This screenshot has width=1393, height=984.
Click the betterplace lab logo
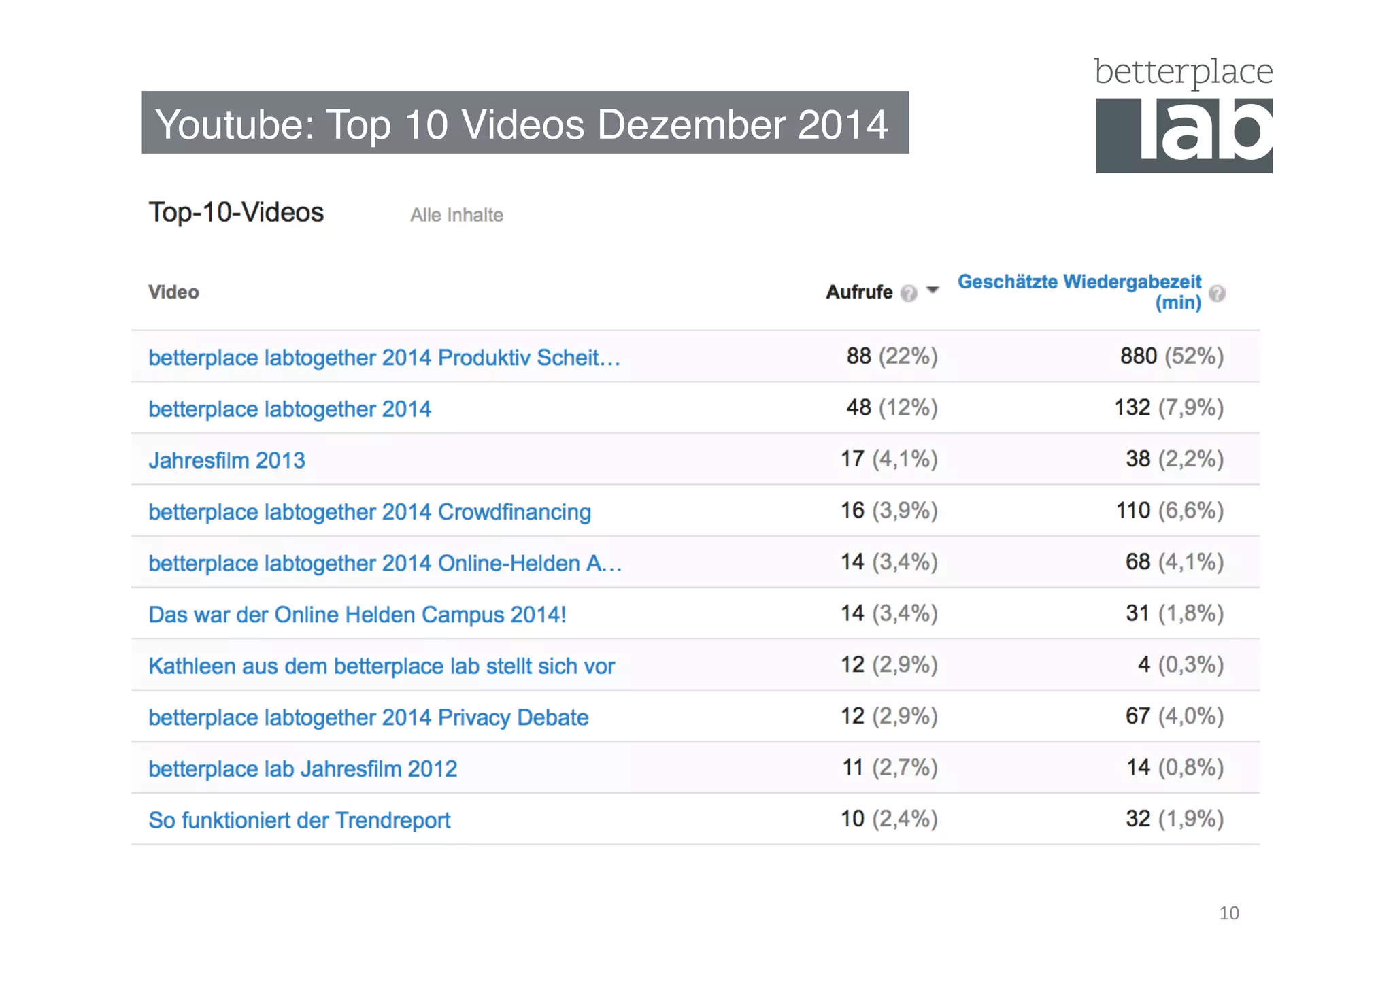pos(1184,115)
